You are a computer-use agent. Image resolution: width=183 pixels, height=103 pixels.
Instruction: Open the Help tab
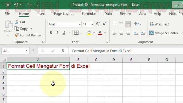tap(157, 14)
